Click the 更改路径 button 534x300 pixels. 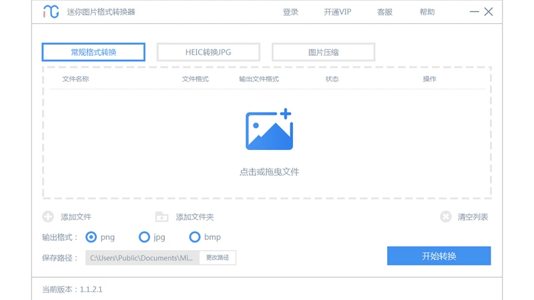pos(218,257)
